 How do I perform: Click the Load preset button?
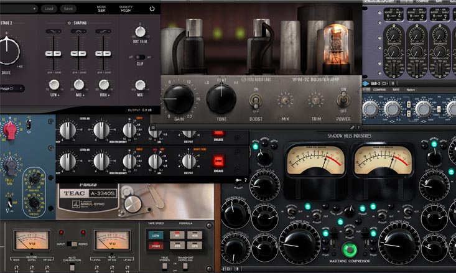click(49, 9)
